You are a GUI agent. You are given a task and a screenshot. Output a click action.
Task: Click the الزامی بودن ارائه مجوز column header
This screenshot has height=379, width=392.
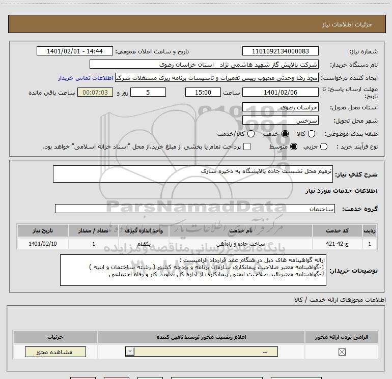[x=342, y=337]
